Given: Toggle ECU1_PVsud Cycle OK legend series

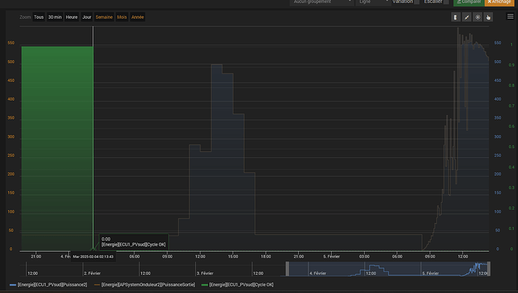Looking at the screenshot, I should [241, 285].
